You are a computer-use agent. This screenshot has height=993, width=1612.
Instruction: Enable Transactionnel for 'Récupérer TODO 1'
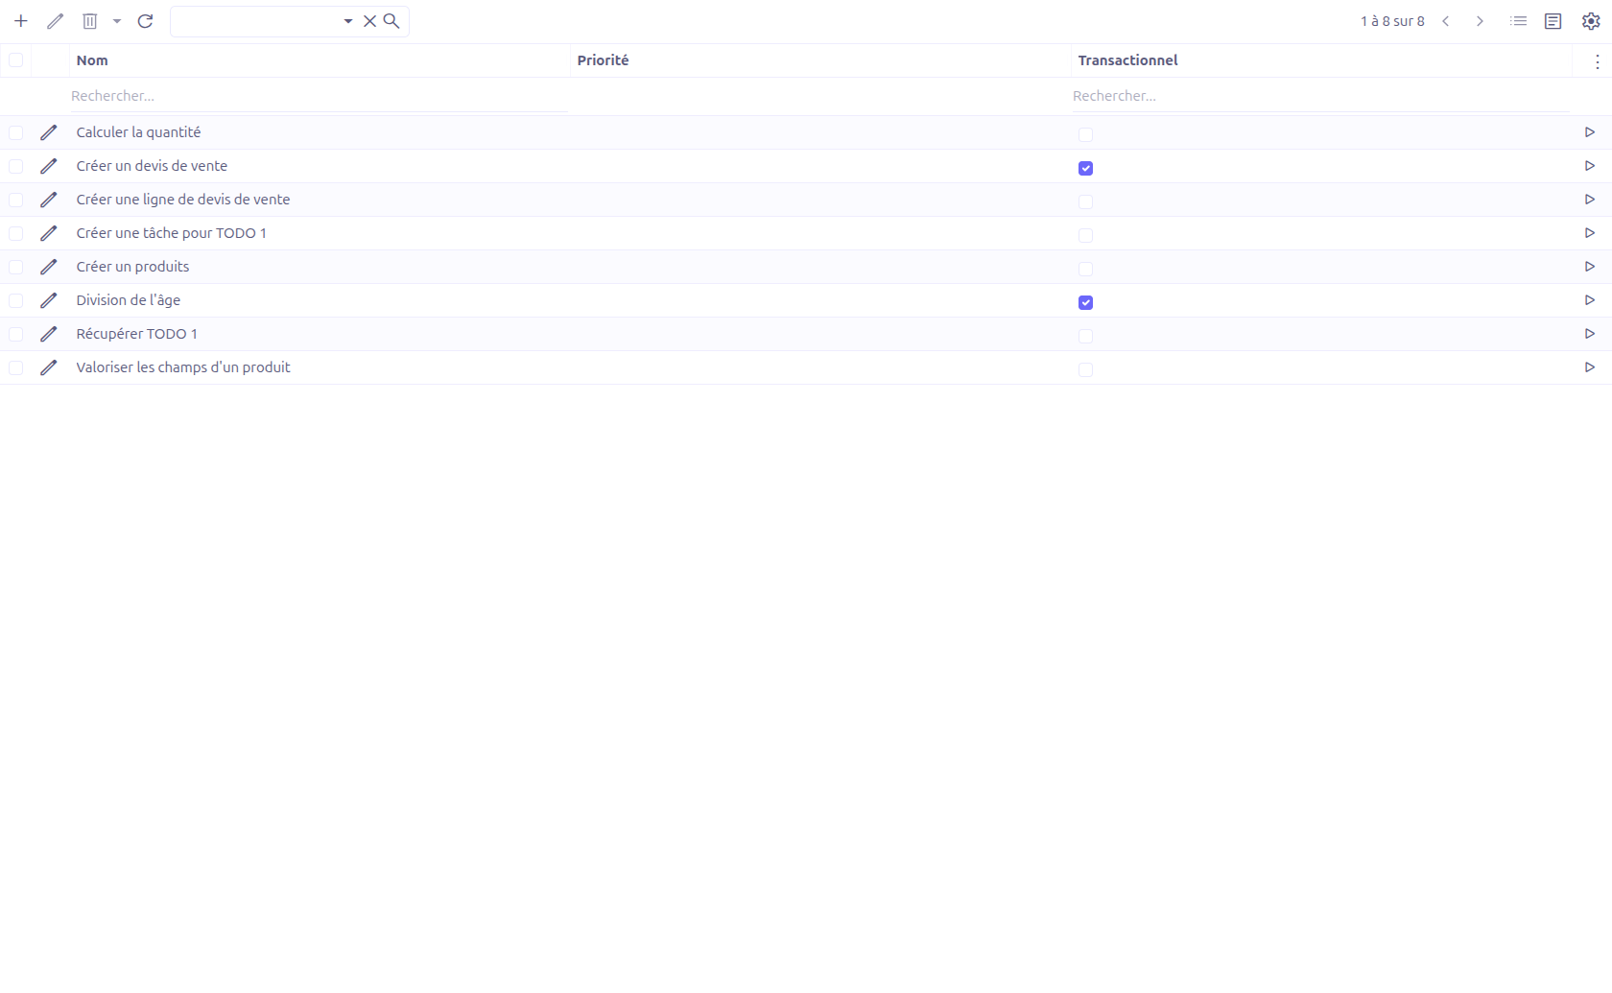pos(1085,336)
